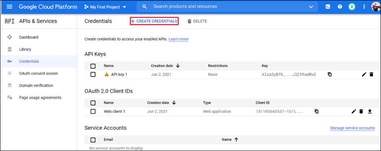
Task: Click the search magnifier icon
Action: [145, 7]
